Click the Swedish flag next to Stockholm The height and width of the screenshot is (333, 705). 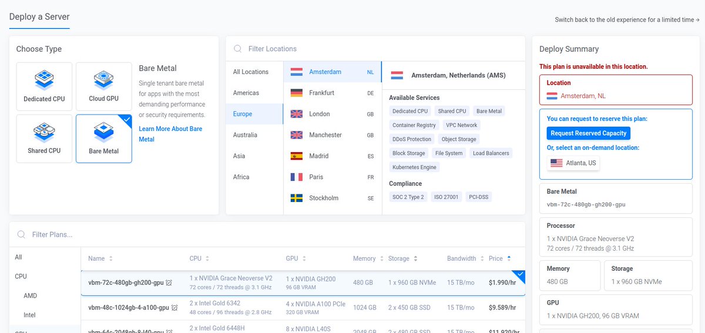coord(297,198)
